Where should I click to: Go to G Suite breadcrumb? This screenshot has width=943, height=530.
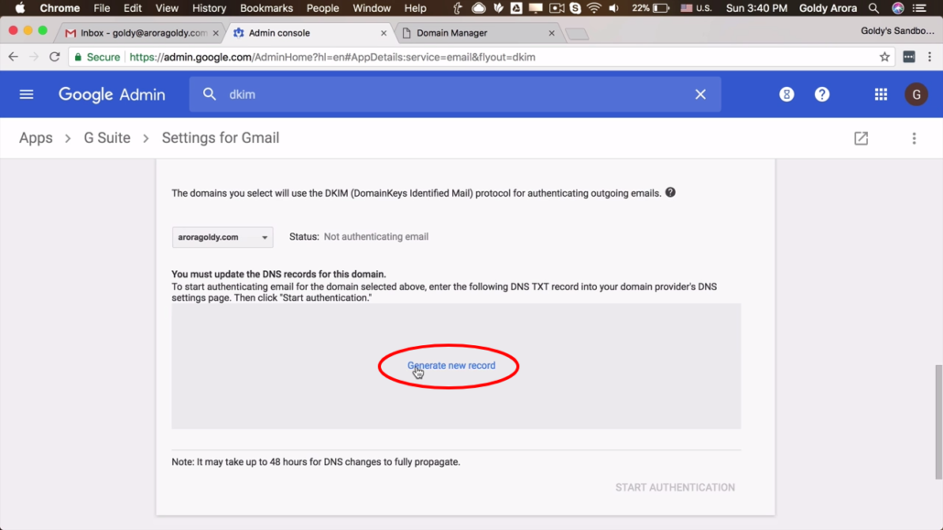pyautogui.click(x=107, y=138)
